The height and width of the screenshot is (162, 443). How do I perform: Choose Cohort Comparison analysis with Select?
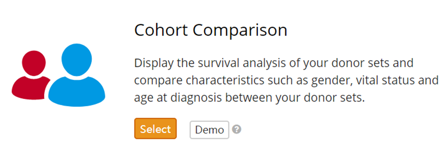click(x=155, y=129)
